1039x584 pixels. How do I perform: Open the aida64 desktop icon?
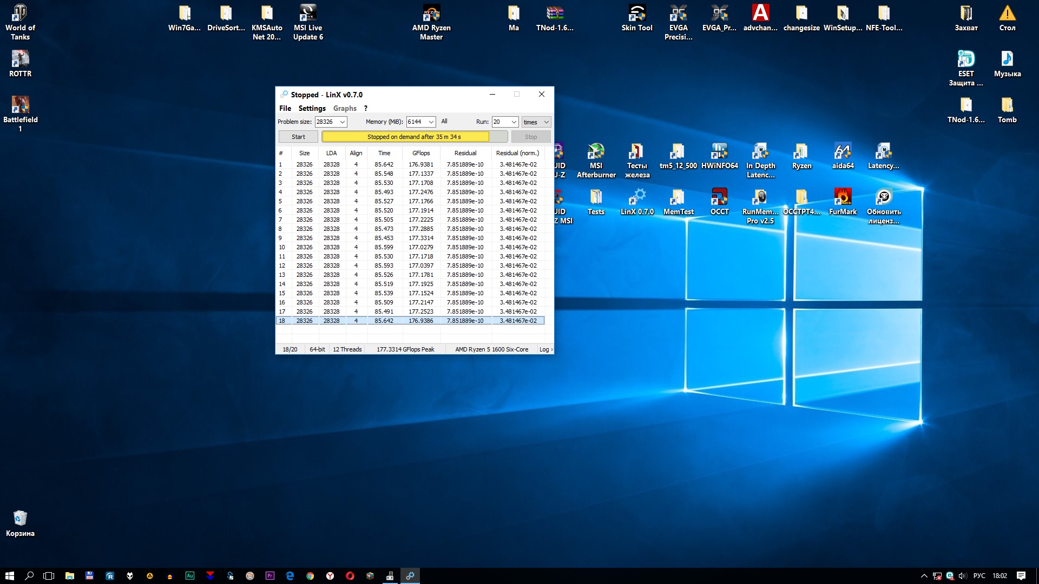pos(843,152)
